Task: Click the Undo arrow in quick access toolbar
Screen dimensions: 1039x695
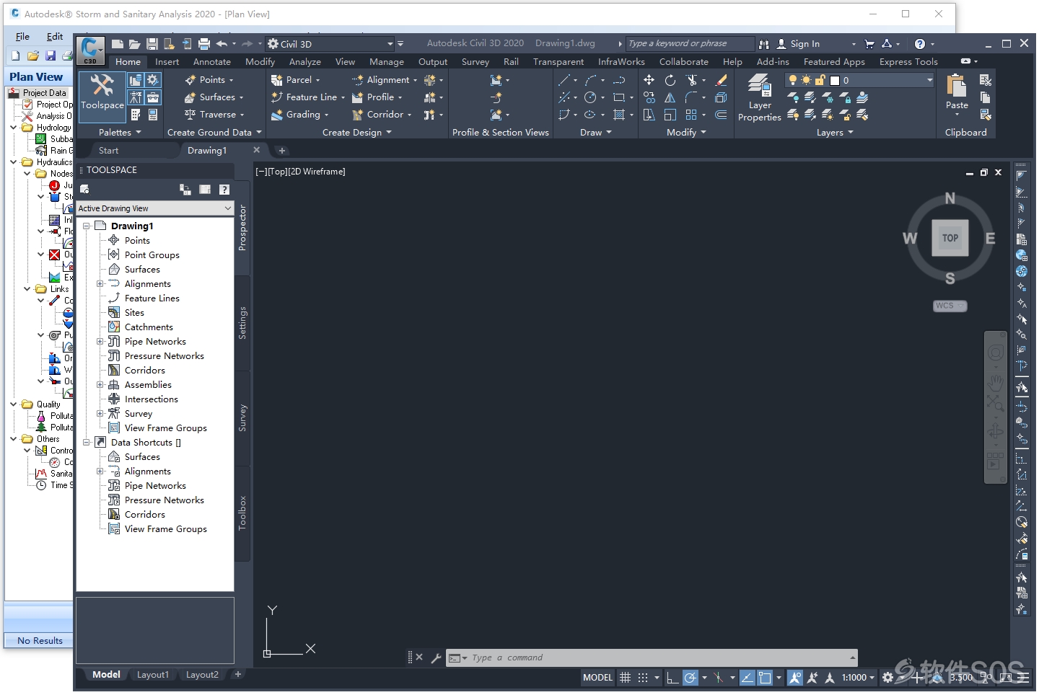Action: 222,44
